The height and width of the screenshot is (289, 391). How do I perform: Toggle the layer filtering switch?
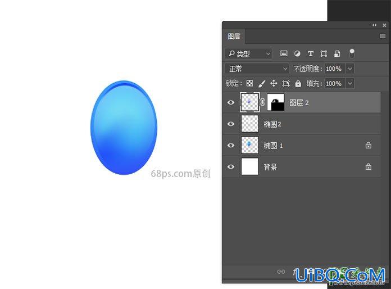(352, 53)
